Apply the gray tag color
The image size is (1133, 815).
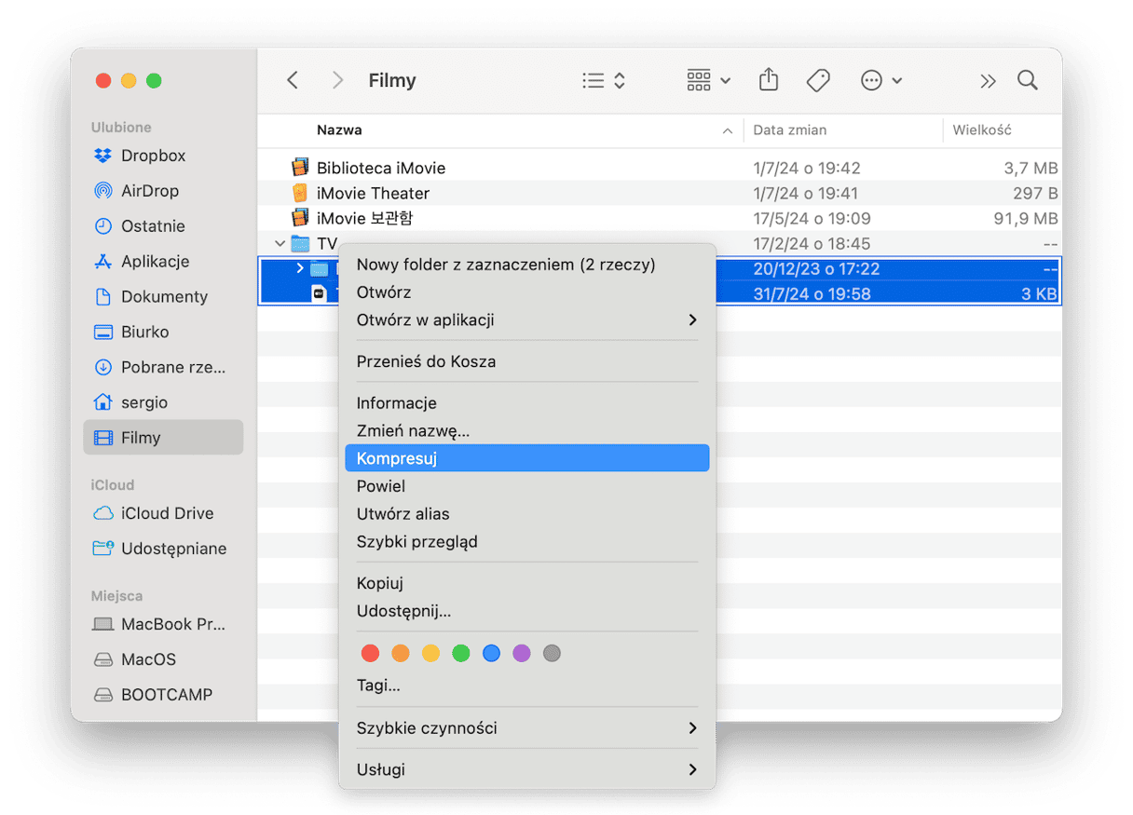552,654
